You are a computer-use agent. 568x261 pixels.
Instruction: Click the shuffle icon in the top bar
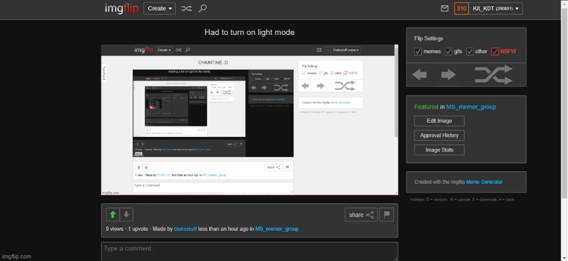tap(187, 8)
